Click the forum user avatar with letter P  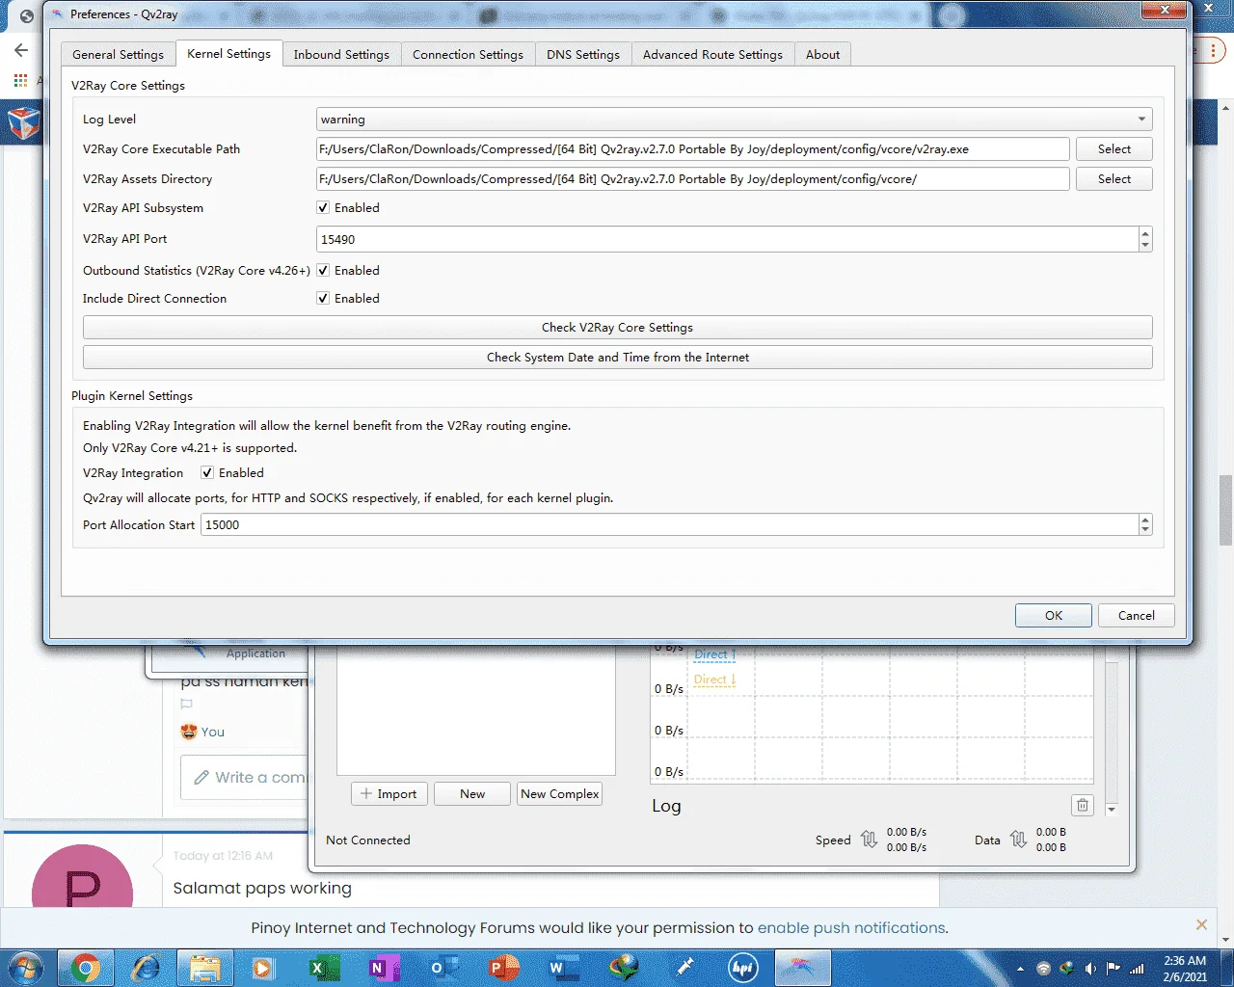[x=83, y=877]
